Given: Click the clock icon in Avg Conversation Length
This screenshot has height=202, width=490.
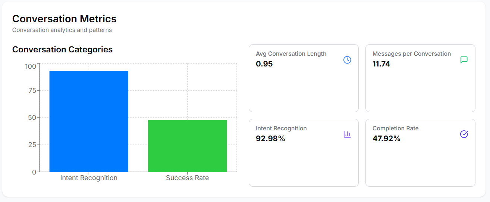Looking at the screenshot, I should [x=347, y=60].
